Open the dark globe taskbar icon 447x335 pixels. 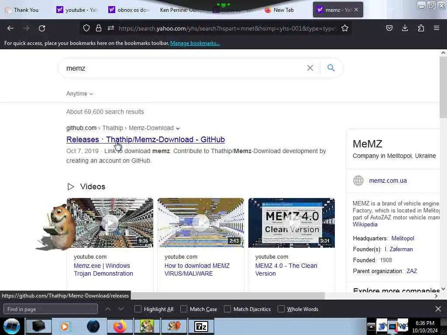point(93,326)
